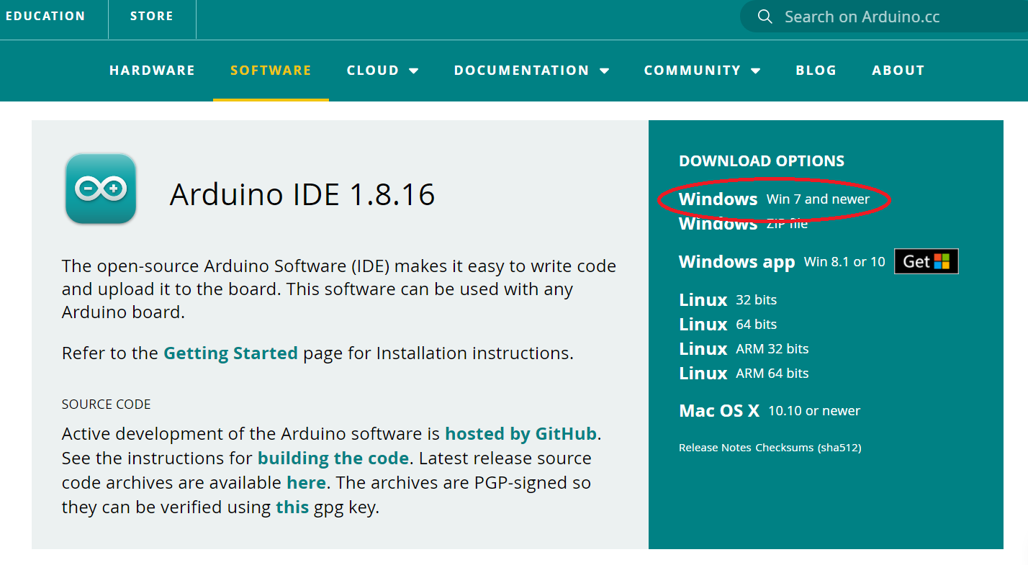Click the DOWNLOAD OPTIONS heading
The height and width of the screenshot is (565, 1028).
[762, 161]
